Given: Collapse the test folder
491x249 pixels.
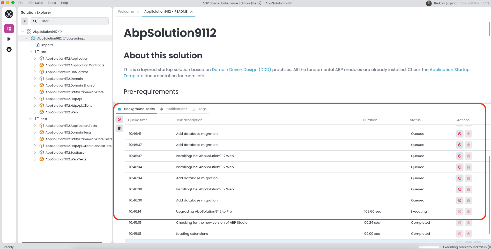Looking at the screenshot, I should tap(31, 119).
